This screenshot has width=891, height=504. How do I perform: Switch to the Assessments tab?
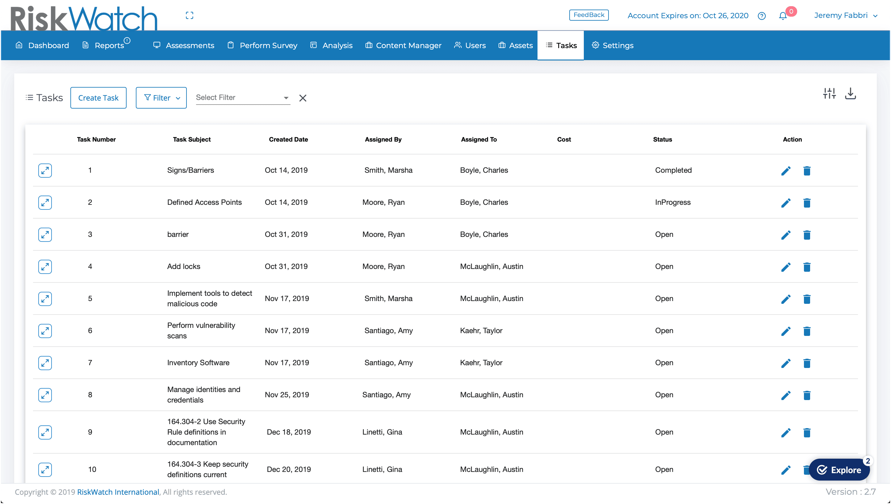pos(184,45)
